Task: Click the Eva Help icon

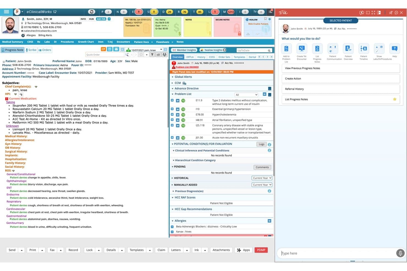Action: tap(394, 49)
